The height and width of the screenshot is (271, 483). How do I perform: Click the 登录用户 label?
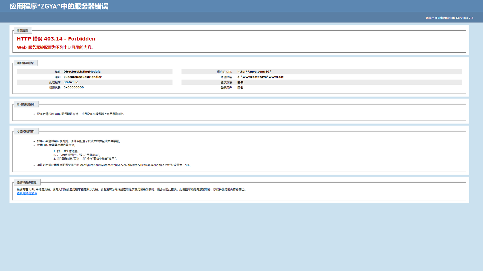226,88
